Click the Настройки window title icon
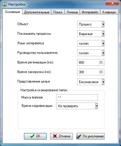Viewport: 121px width, 146px height. click(5, 4)
